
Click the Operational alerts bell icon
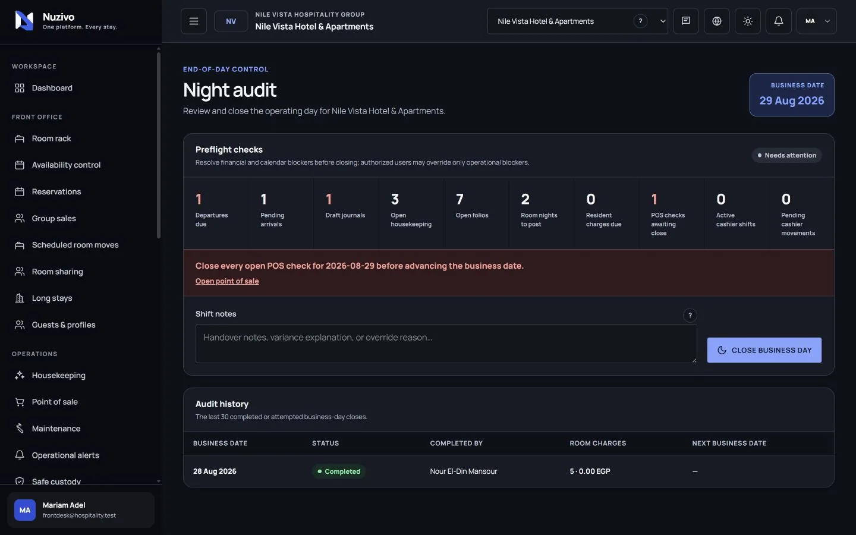(x=20, y=455)
